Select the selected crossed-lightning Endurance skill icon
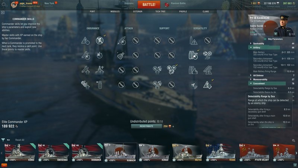The height and width of the screenshot is (168, 298). click(100, 40)
